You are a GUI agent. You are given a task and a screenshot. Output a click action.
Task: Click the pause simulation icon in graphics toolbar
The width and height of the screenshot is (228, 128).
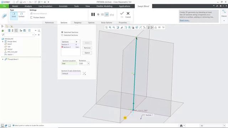coord(159,27)
